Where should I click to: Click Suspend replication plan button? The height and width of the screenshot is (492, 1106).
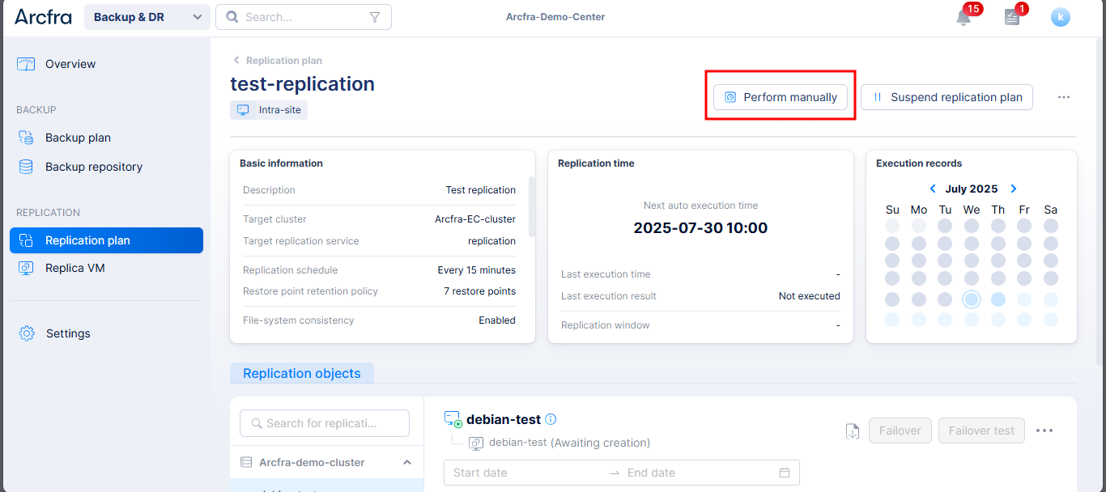click(946, 97)
